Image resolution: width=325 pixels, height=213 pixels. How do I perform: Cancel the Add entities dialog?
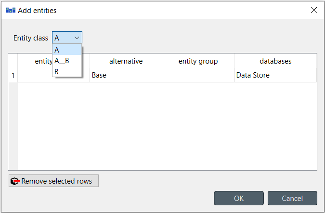click(x=292, y=198)
